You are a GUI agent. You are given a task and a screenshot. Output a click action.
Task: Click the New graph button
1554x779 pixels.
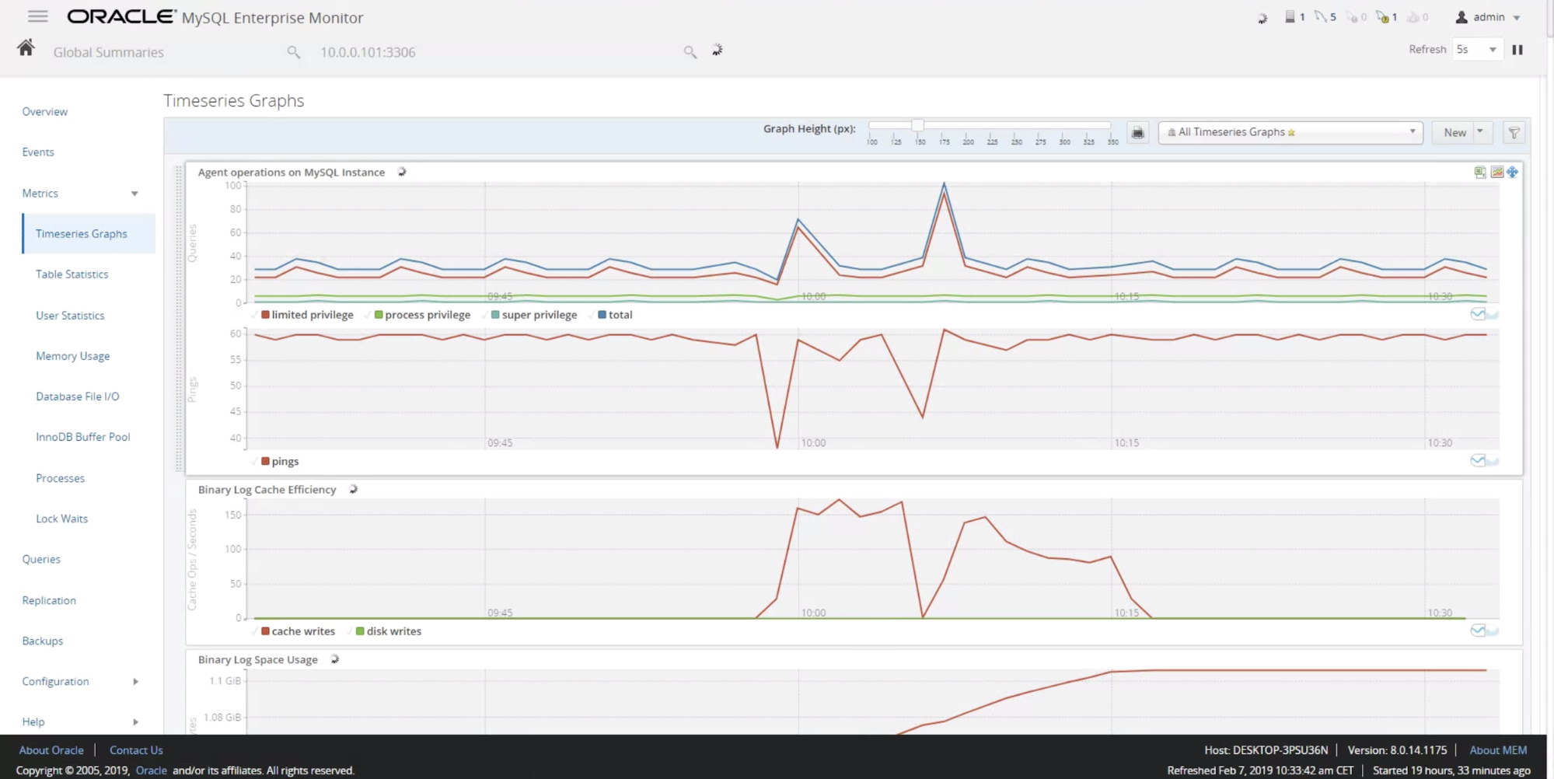click(x=1454, y=132)
